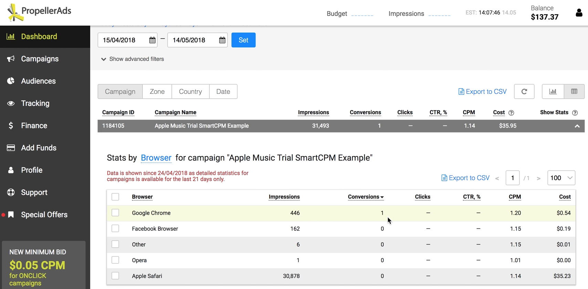Viewport: 588px width, 289px height.
Task: Check the Other row checkbox
Action: coord(115,244)
